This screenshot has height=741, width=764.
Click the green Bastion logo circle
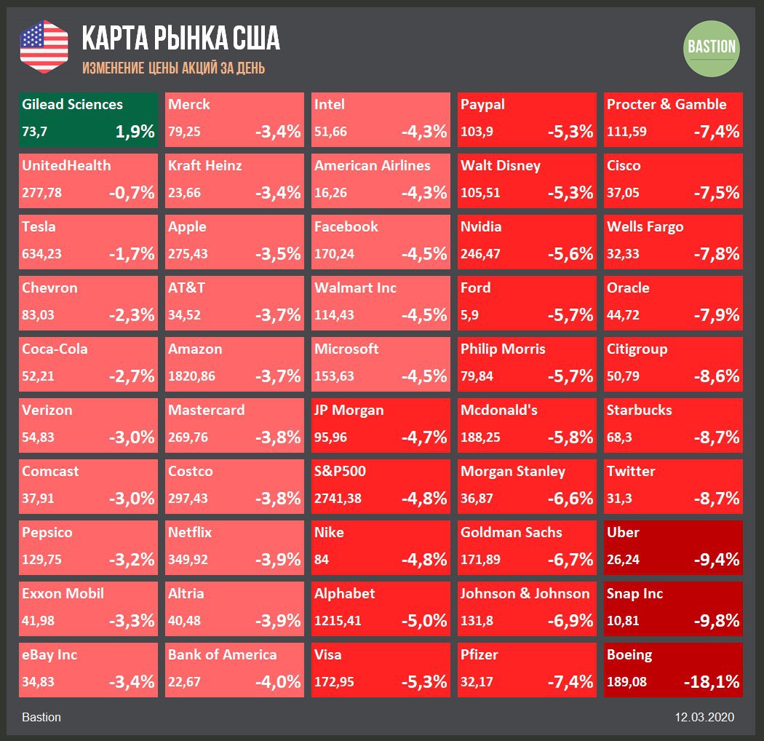pos(712,47)
